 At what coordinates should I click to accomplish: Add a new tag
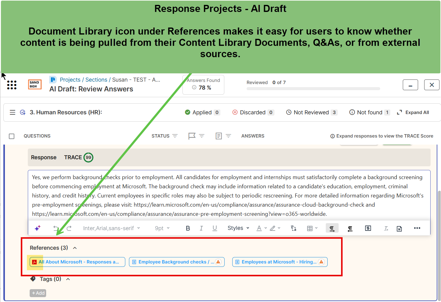click(38, 293)
